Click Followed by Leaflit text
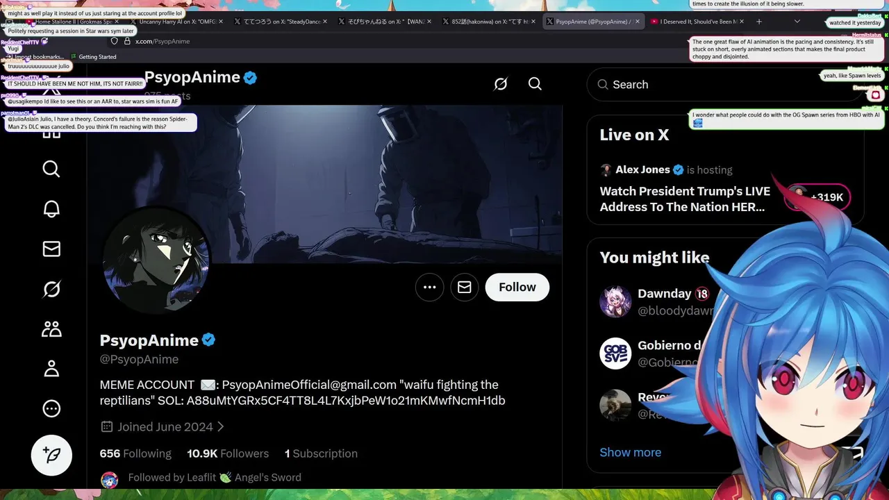Viewport: 889px width, 500px height. (x=215, y=477)
